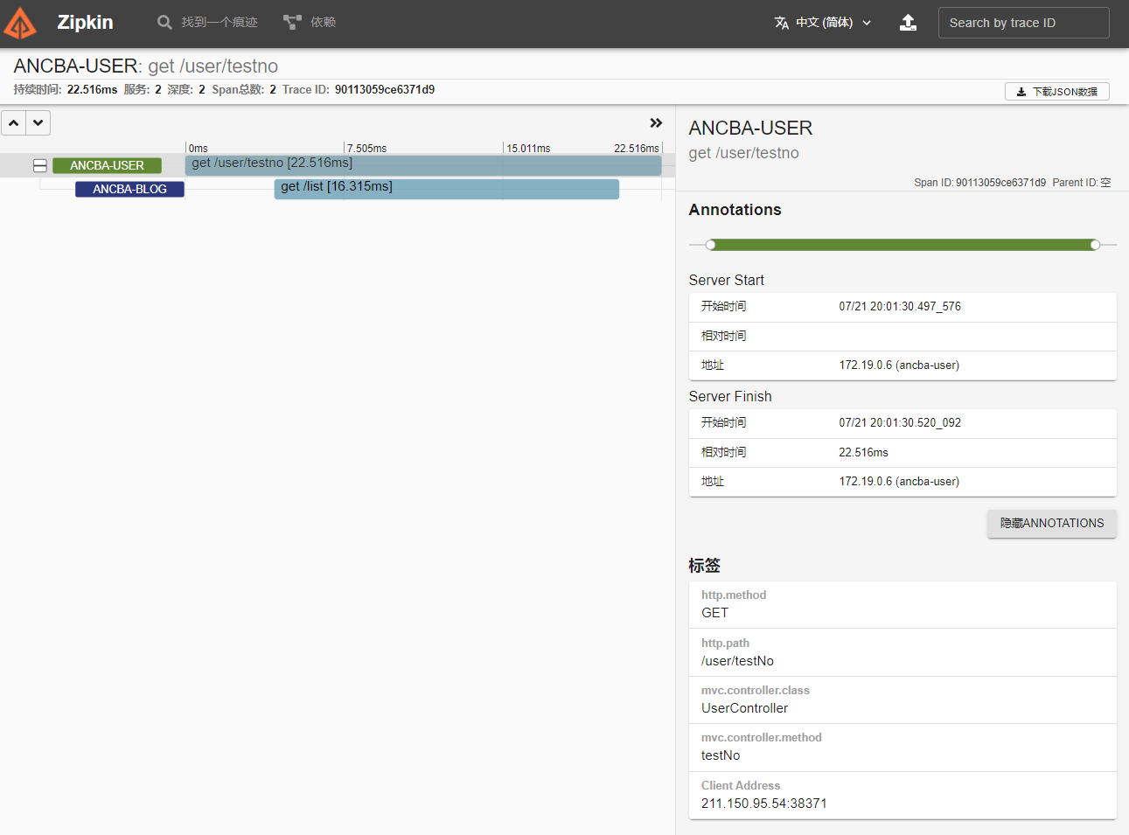
Task: Hide annotations with 隐藏ANNOTATIONS button
Action: click(1052, 523)
